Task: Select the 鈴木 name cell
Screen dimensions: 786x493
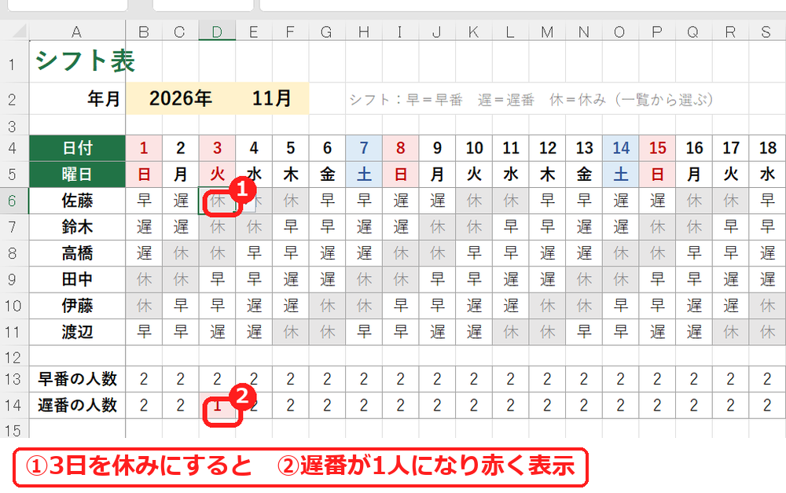Action: pyautogui.click(x=77, y=226)
